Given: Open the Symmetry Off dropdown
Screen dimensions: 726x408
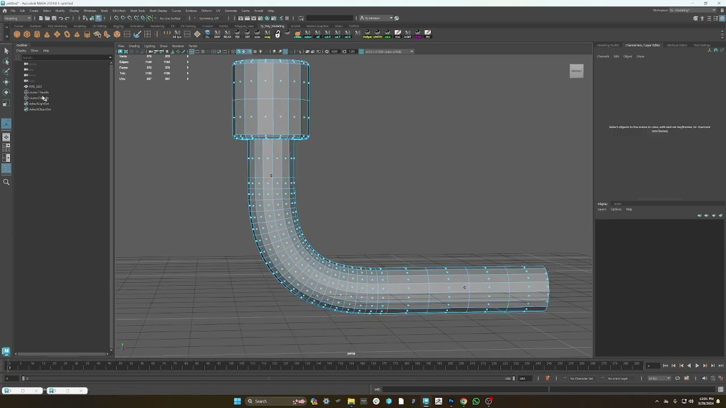Looking at the screenshot, I should pos(209,18).
